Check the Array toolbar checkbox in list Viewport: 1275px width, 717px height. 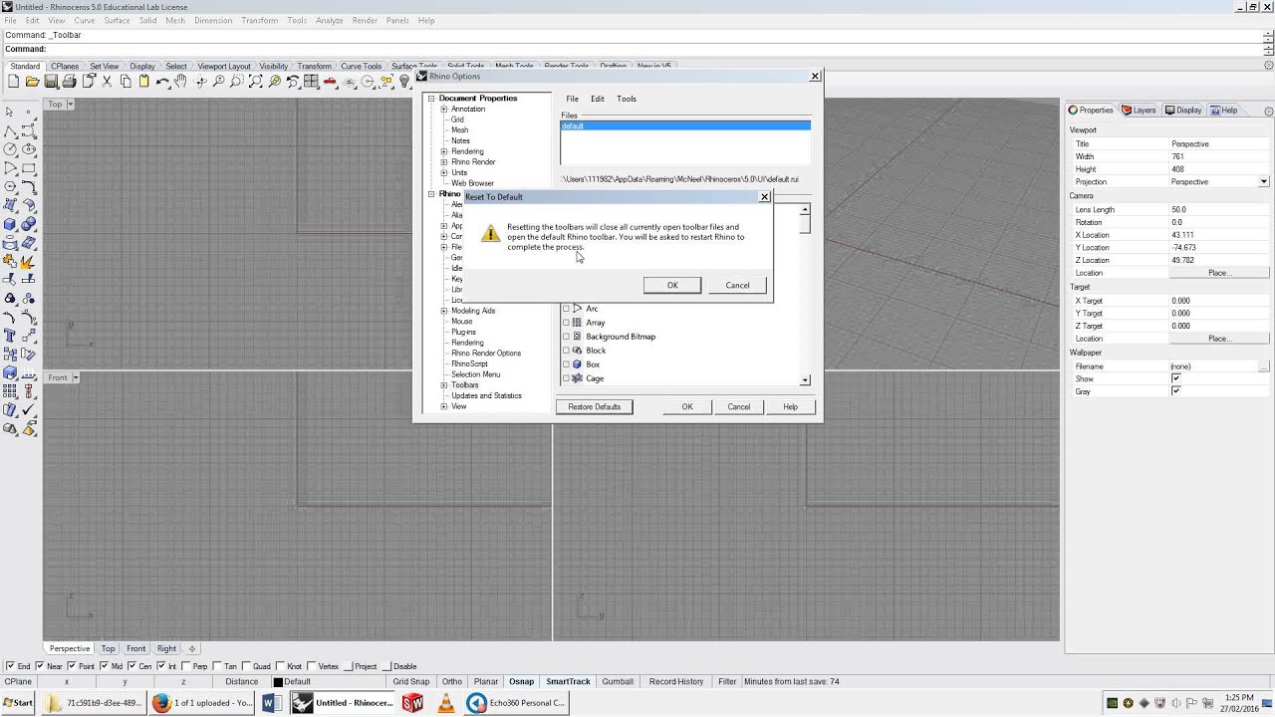click(x=566, y=323)
